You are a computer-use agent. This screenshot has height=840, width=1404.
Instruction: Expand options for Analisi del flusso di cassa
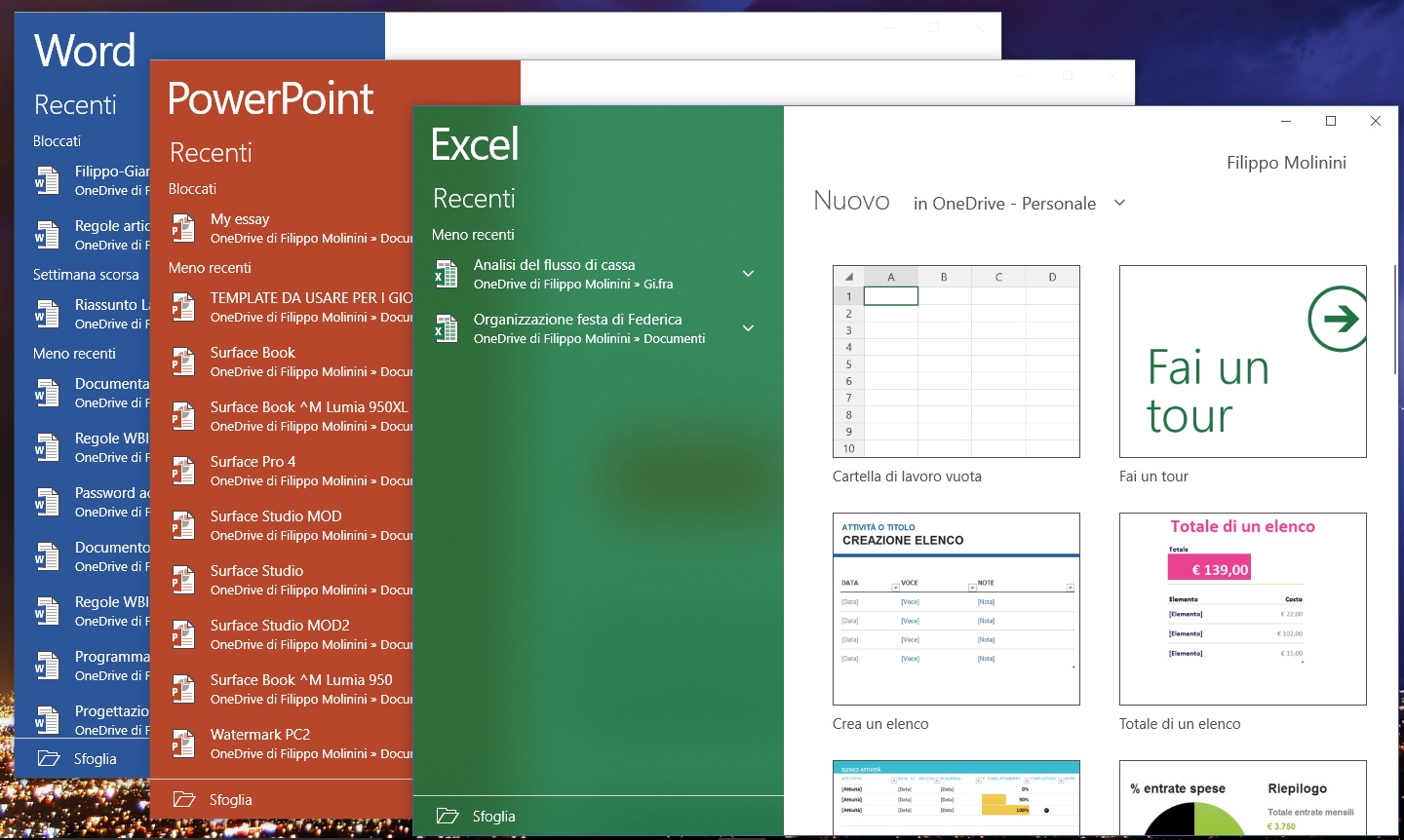(x=748, y=274)
